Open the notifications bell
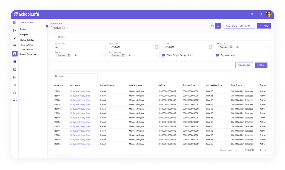 pyautogui.click(x=261, y=14)
